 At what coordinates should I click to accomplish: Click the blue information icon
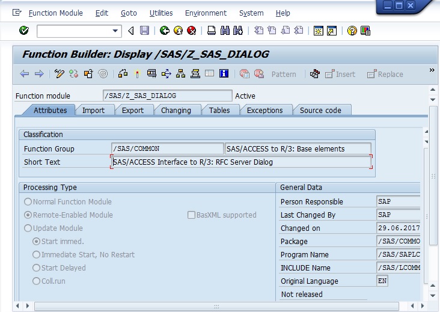pyautogui.click(x=224, y=73)
